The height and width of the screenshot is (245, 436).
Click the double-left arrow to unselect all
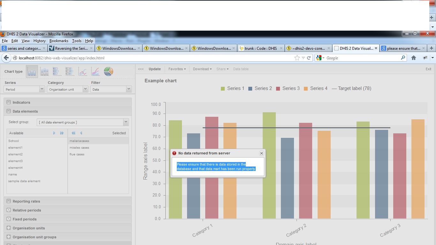(73, 133)
